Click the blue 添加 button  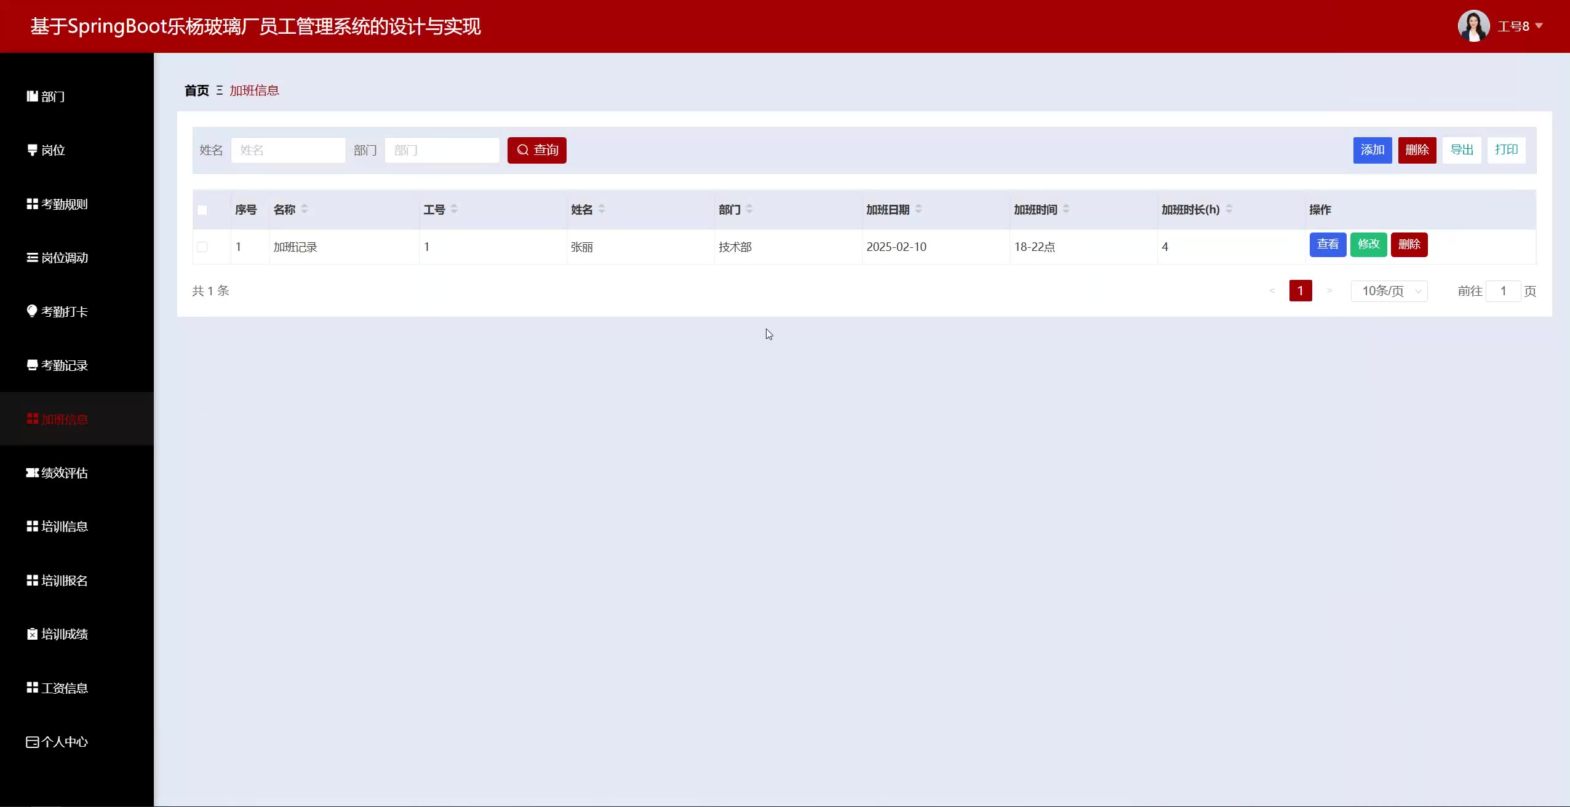coord(1372,150)
